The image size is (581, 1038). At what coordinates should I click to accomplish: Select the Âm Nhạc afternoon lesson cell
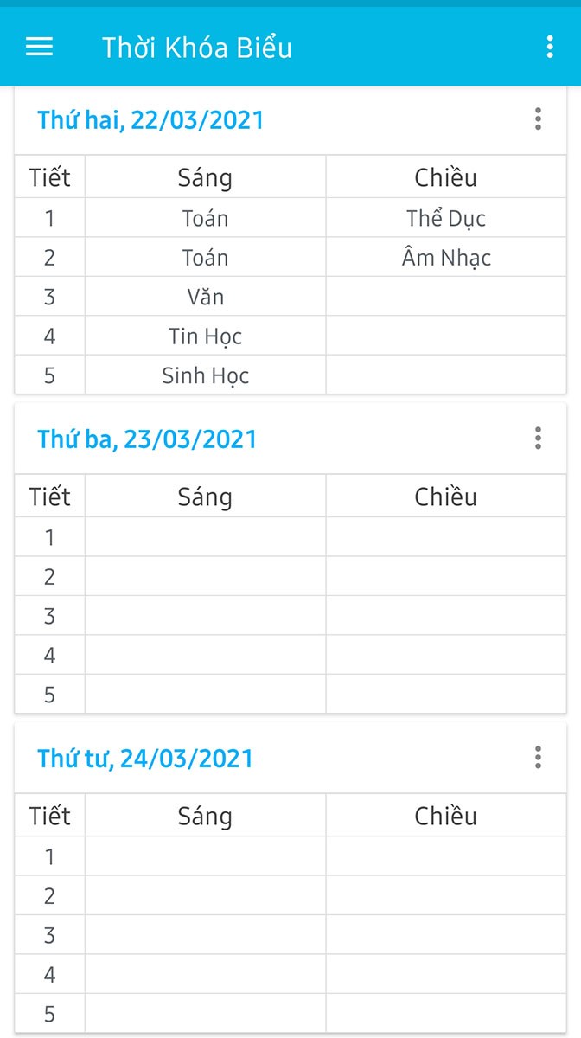(446, 257)
